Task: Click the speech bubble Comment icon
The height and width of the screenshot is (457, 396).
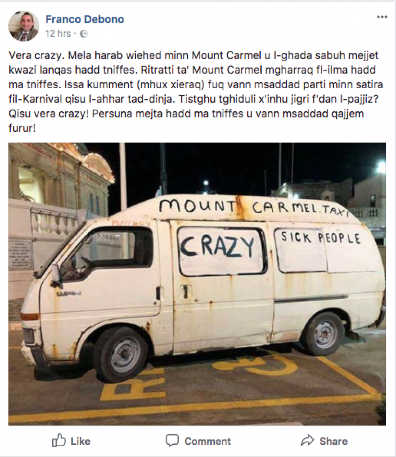Action: (x=172, y=440)
